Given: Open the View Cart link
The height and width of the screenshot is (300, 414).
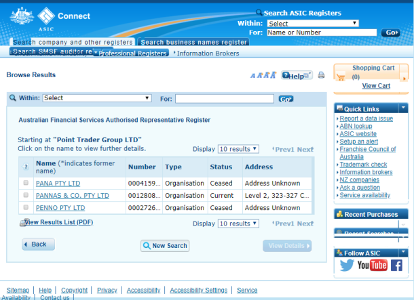Looking at the screenshot, I should (x=376, y=86).
